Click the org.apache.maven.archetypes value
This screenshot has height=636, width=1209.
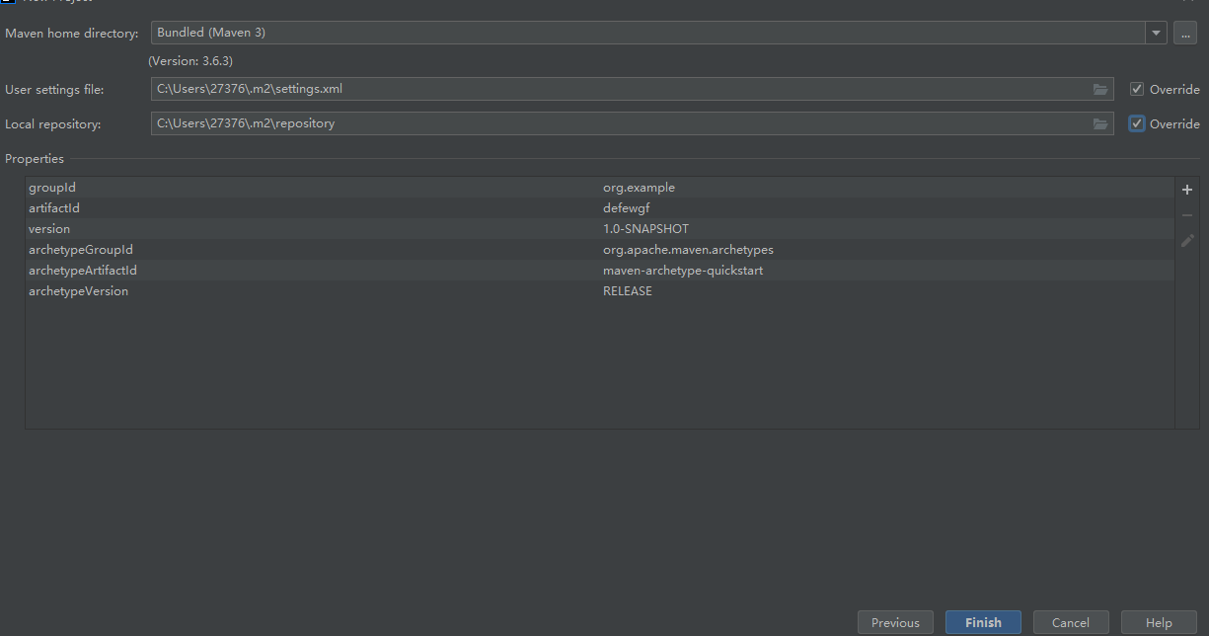pos(689,250)
